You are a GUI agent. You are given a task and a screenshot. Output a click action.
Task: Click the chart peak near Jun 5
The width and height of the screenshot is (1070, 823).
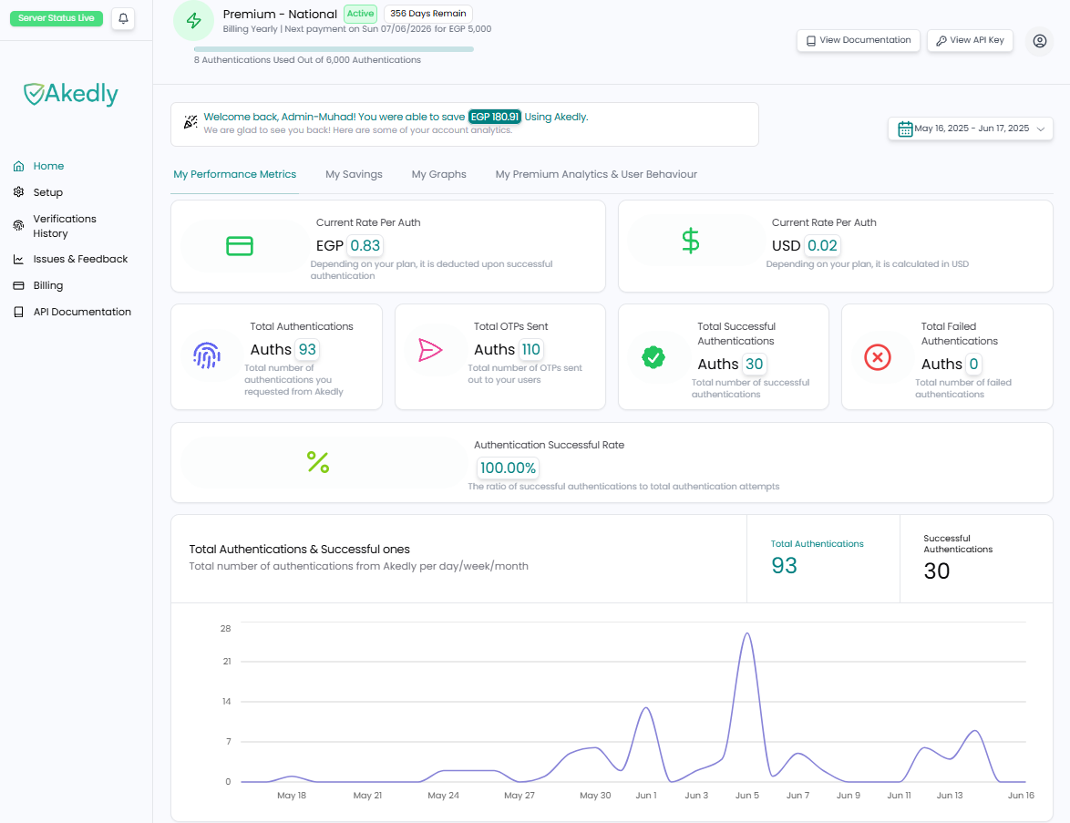pyautogui.click(x=748, y=634)
